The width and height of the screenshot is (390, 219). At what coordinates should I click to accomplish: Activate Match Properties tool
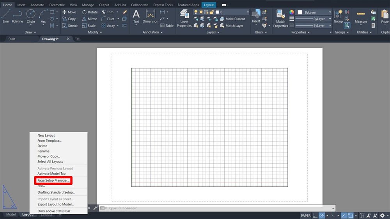pyautogui.click(x=280, y=18)
